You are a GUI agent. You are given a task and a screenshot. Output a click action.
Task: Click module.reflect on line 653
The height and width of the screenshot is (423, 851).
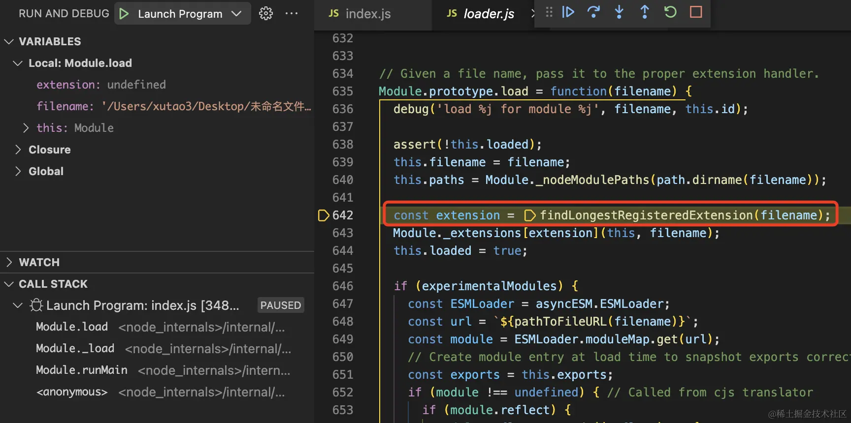click(x=500, y=410)
